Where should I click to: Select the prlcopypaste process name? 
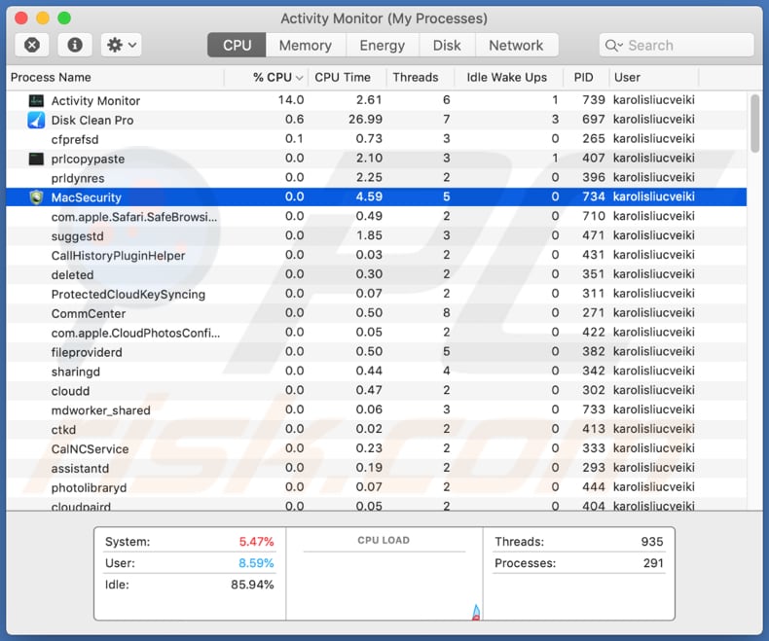88,159
